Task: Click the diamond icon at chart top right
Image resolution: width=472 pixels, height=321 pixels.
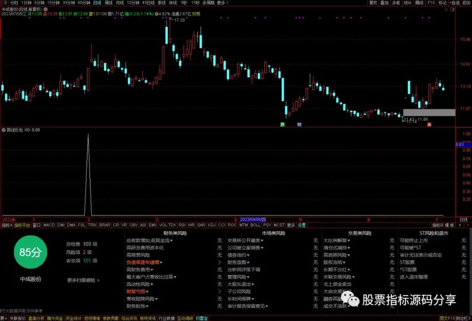Action: click(x=446, y=10)
